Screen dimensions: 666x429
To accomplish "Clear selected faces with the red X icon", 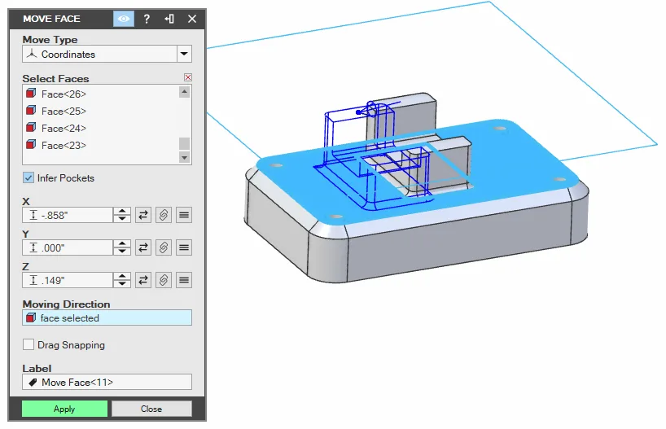I will coord(188,77).
